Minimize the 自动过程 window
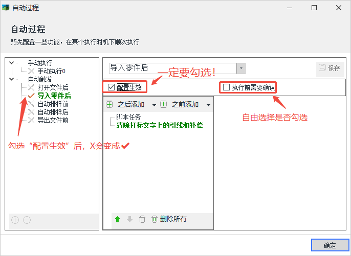The height and width of the screenshot is (256, 351). click(290, 8)
